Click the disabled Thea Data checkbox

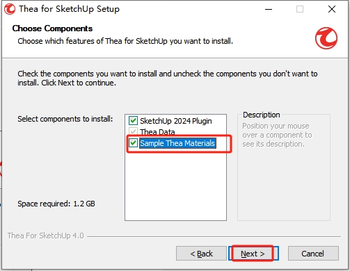coord(133,131)
